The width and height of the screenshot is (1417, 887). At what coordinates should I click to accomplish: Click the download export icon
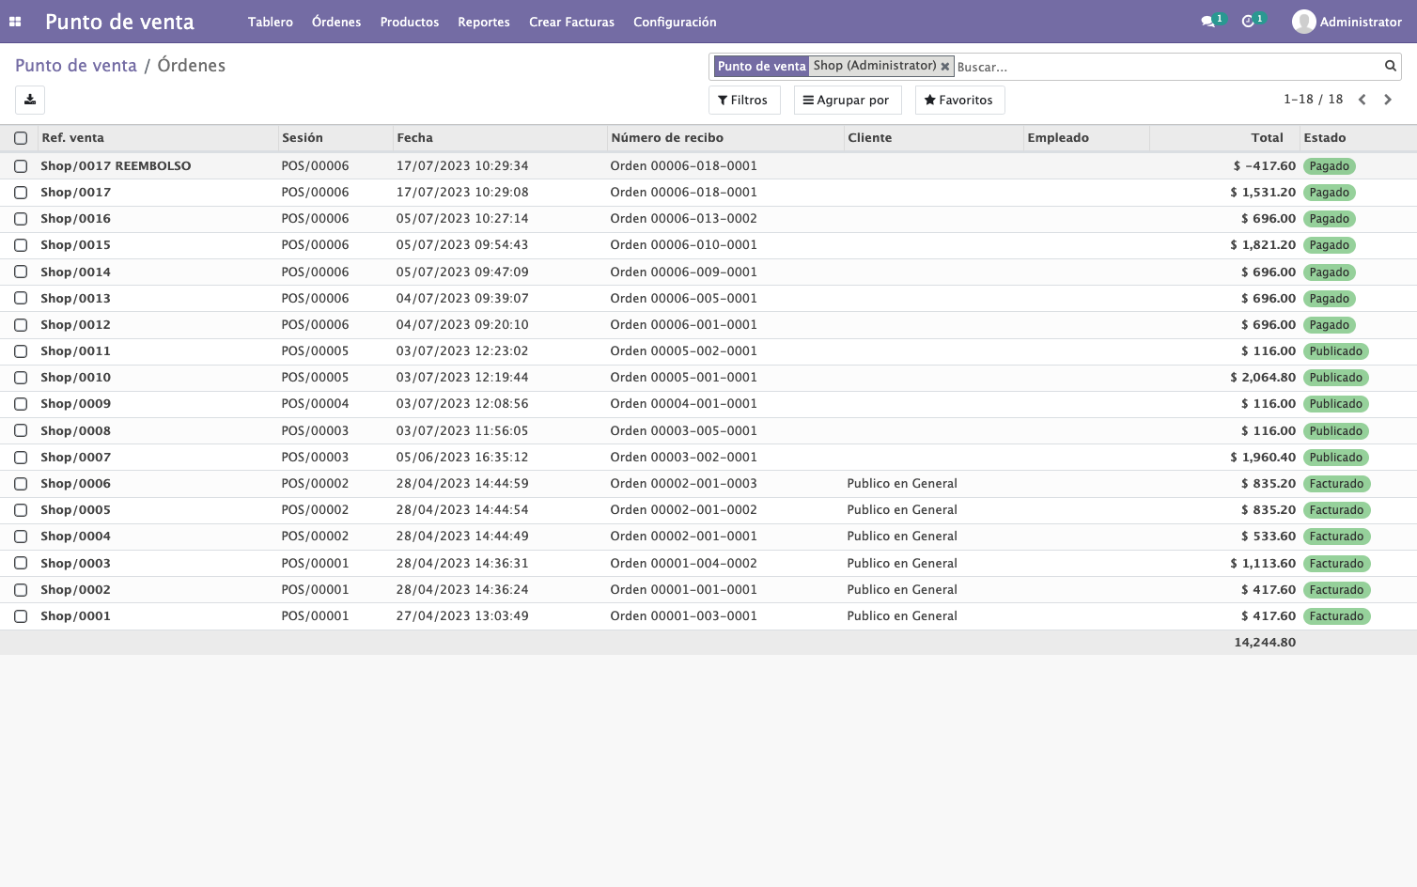(30, 100)
